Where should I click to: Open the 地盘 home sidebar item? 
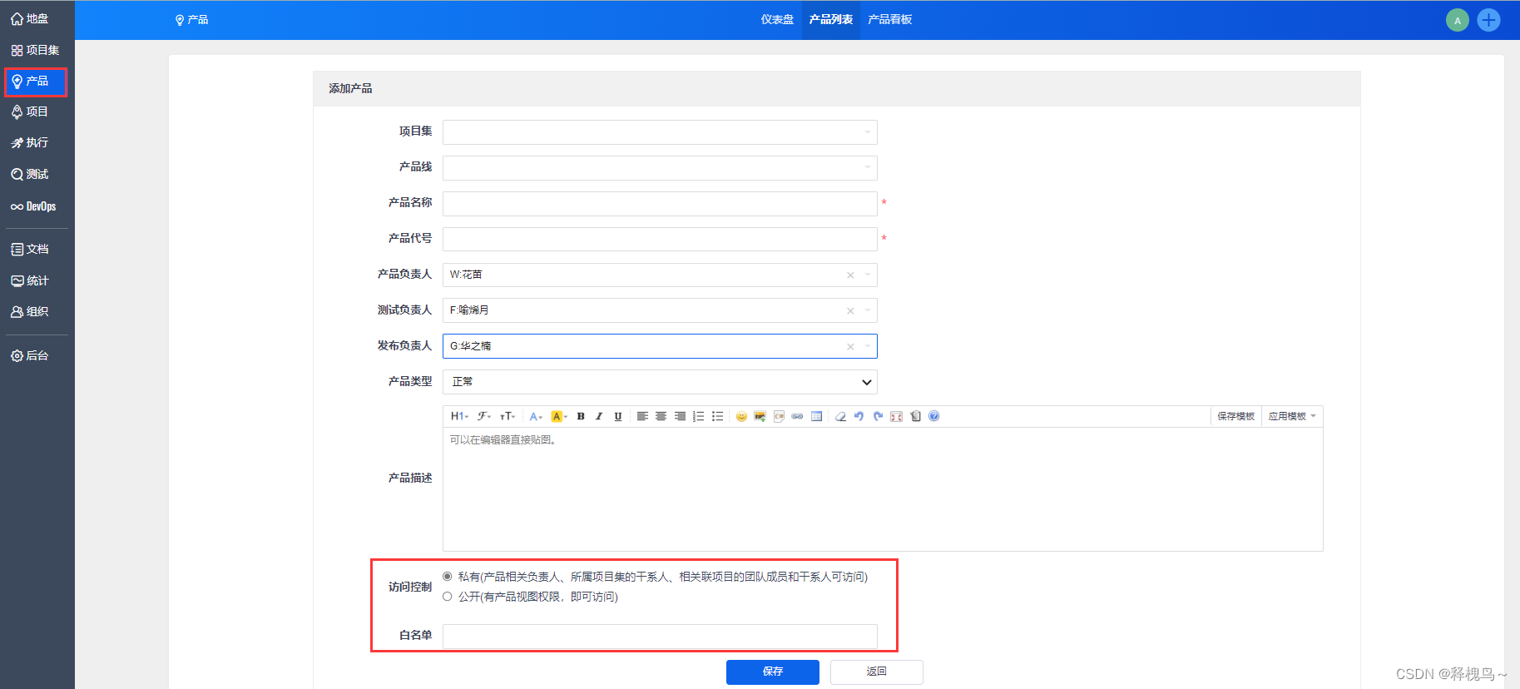[x=30, y=18]
